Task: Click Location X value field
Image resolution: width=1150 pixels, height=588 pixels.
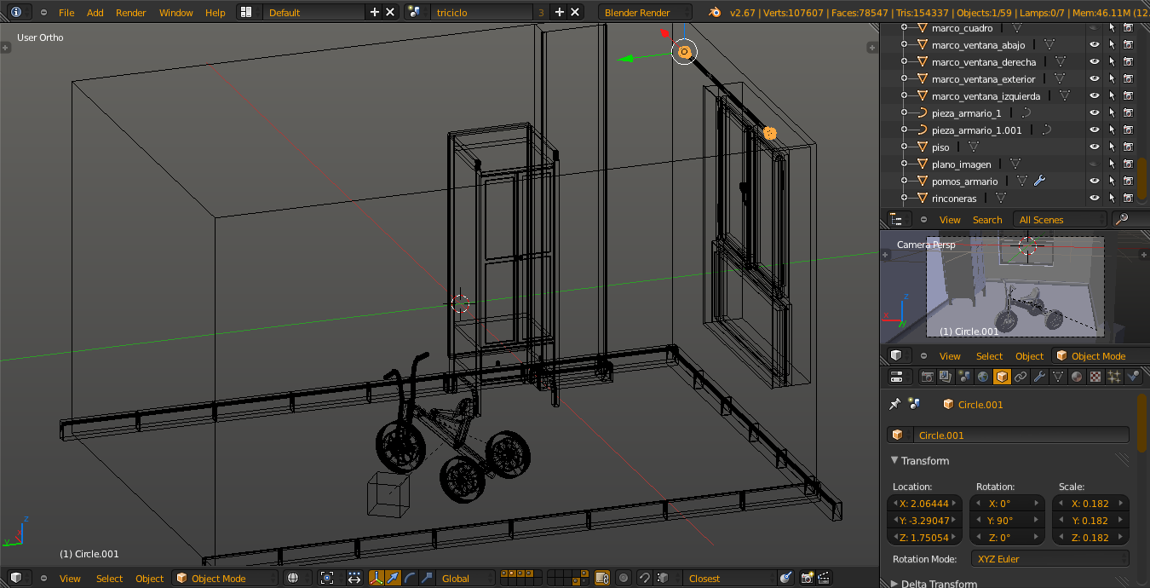Action: (924, 503)
